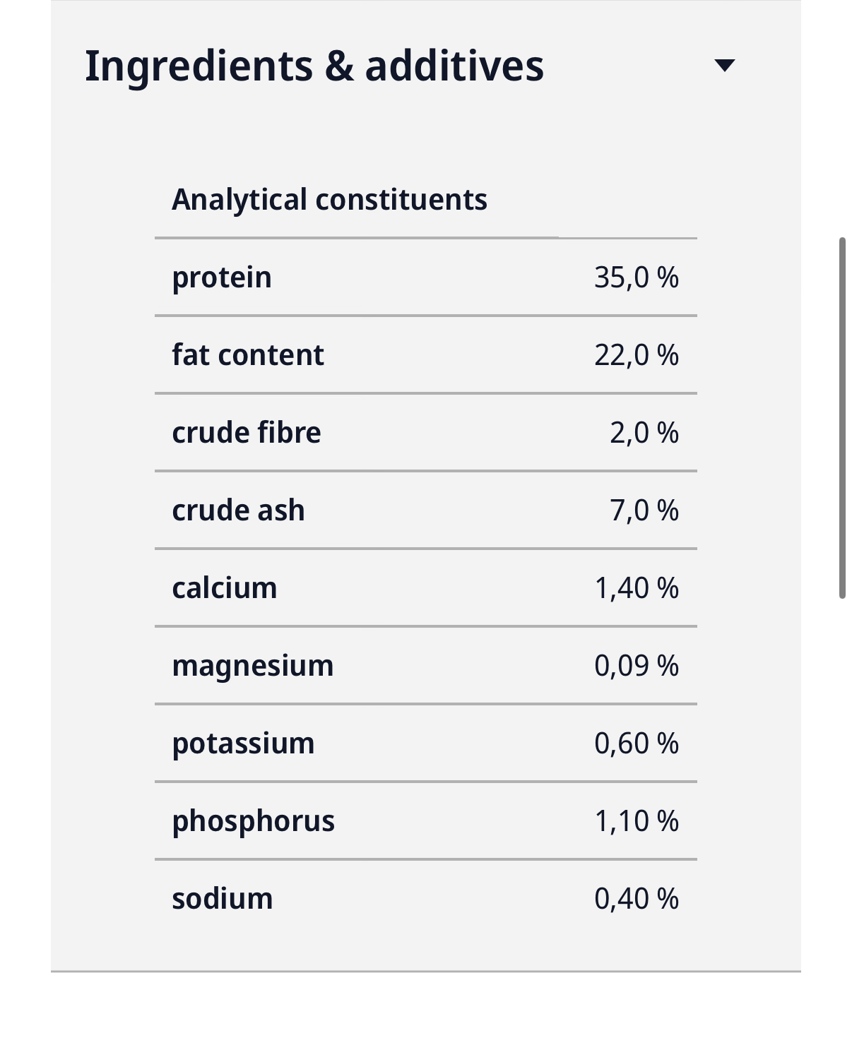The height and width of the screenshot is (1045, 852).
Task: Click the potassium row label
Action: pos(244,744)
